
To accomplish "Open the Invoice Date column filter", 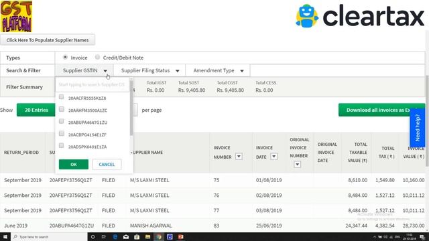I will click(x=274, y=156).
